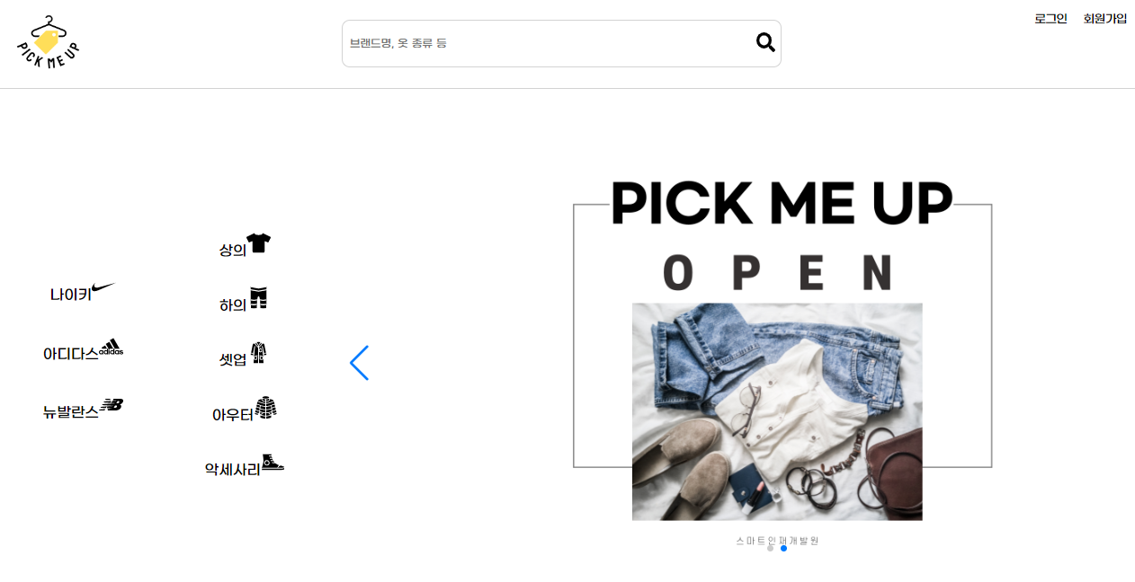Image resolution: width=1135 pixels, height=582 pixels.
Task: Click the t-shirt icon for 상의
Action: pos(258,242)
